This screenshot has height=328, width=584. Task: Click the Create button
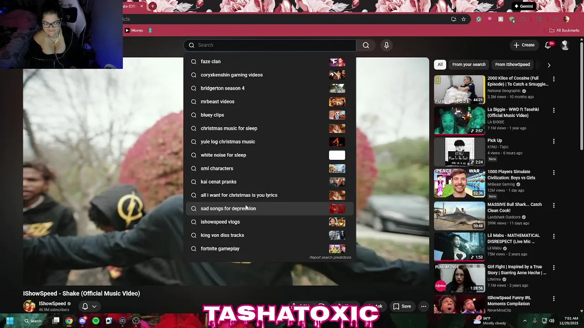pyautogui.click(x=523, y=45)
